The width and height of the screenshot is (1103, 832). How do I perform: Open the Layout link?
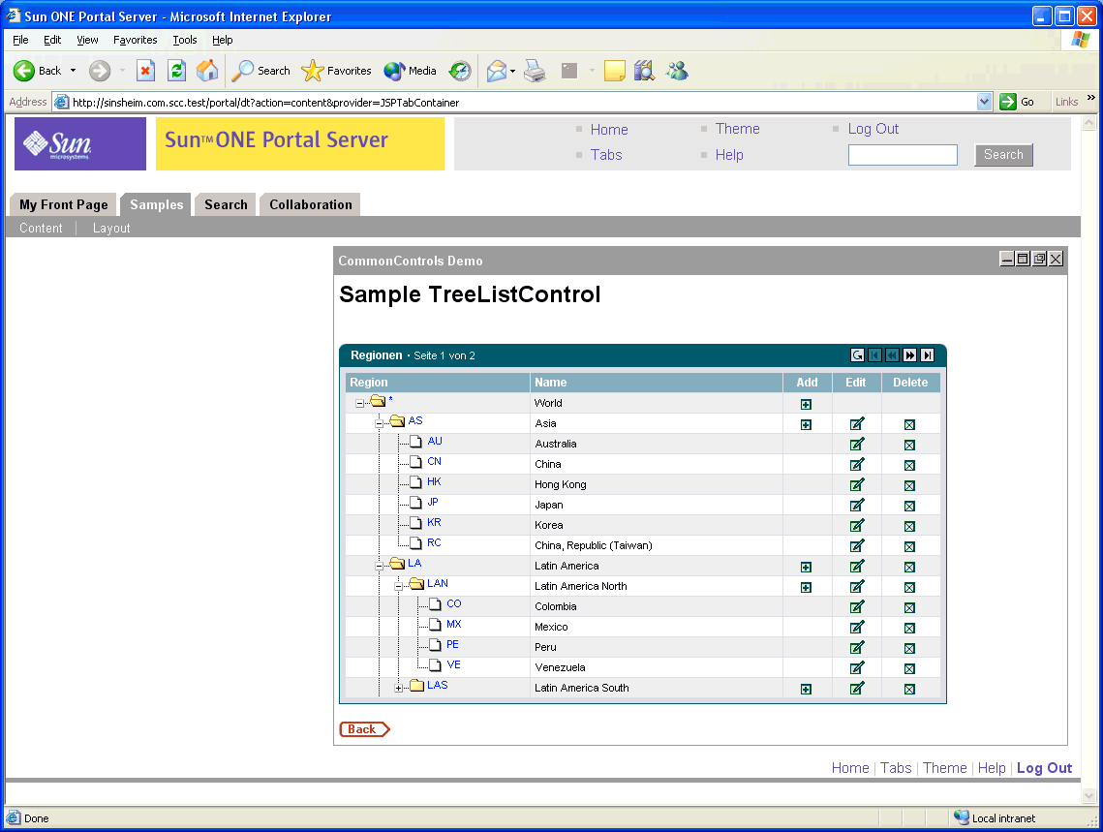(111, 228)
